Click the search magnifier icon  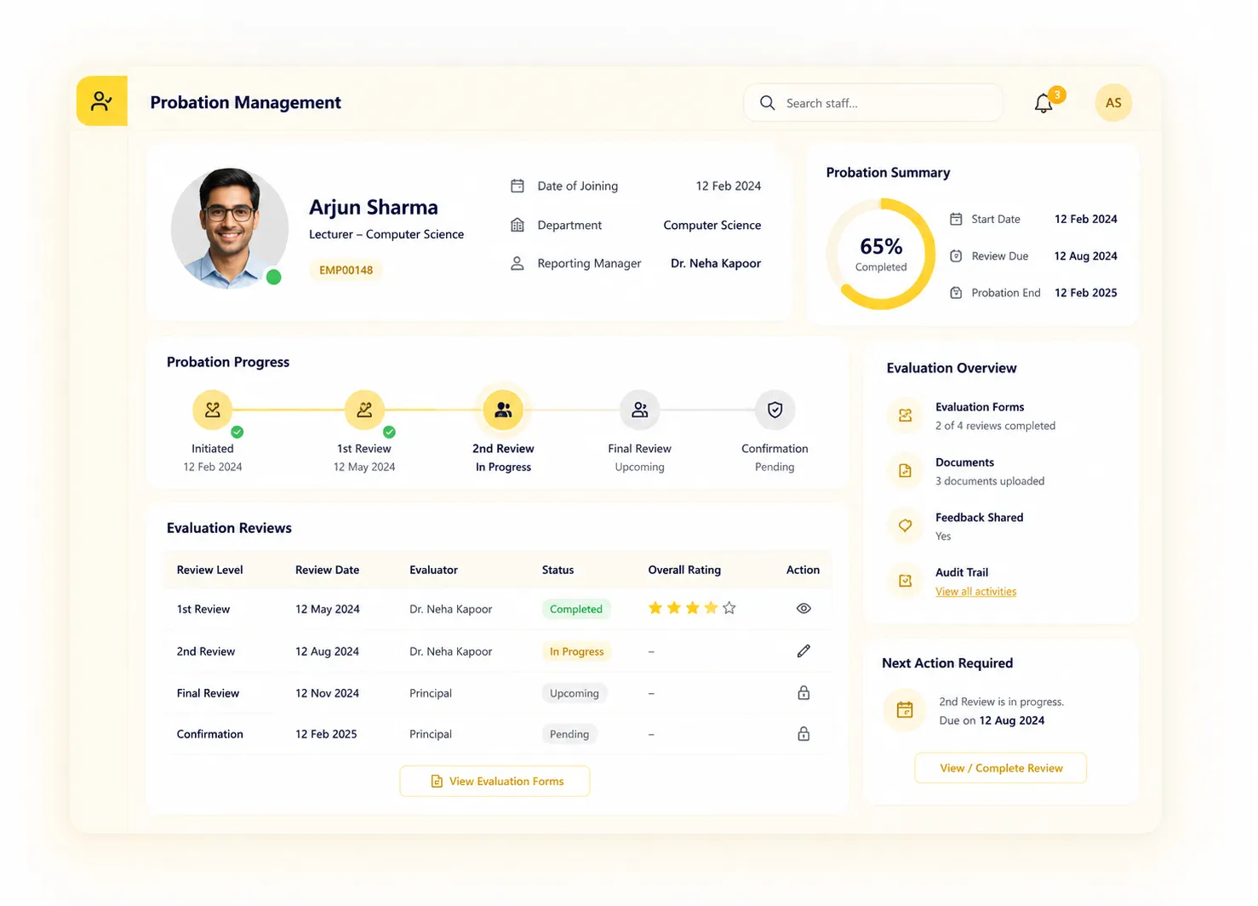pyautogui.click(x=767, y=103)
